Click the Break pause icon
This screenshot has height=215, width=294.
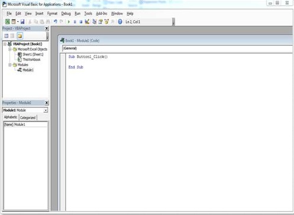(x=75, y=22)
